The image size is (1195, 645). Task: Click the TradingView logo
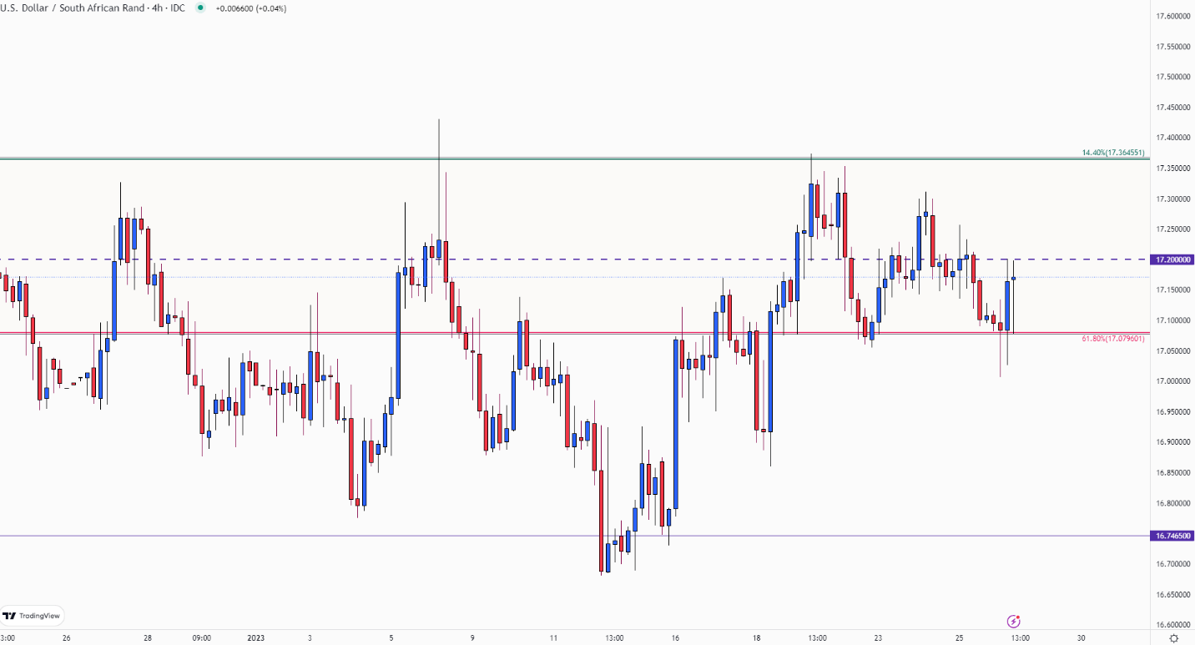[33, 616]
